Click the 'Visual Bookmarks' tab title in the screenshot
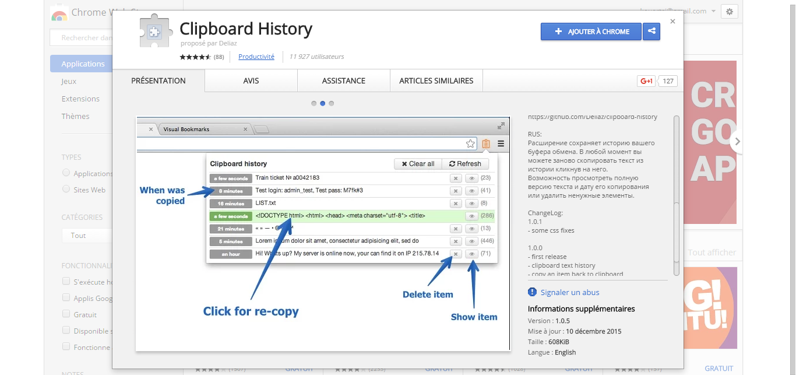Viewport: 796px width, 375px height. pyautogui.click(x=186, y=129)
